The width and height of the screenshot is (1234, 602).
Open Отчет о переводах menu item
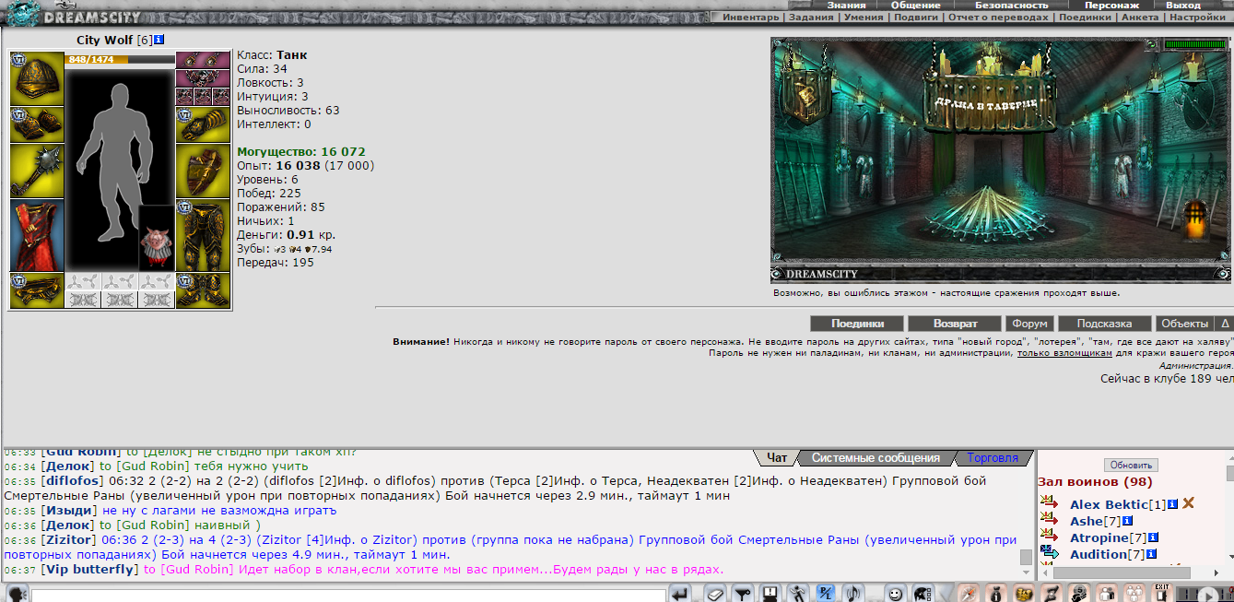[999, 17]
